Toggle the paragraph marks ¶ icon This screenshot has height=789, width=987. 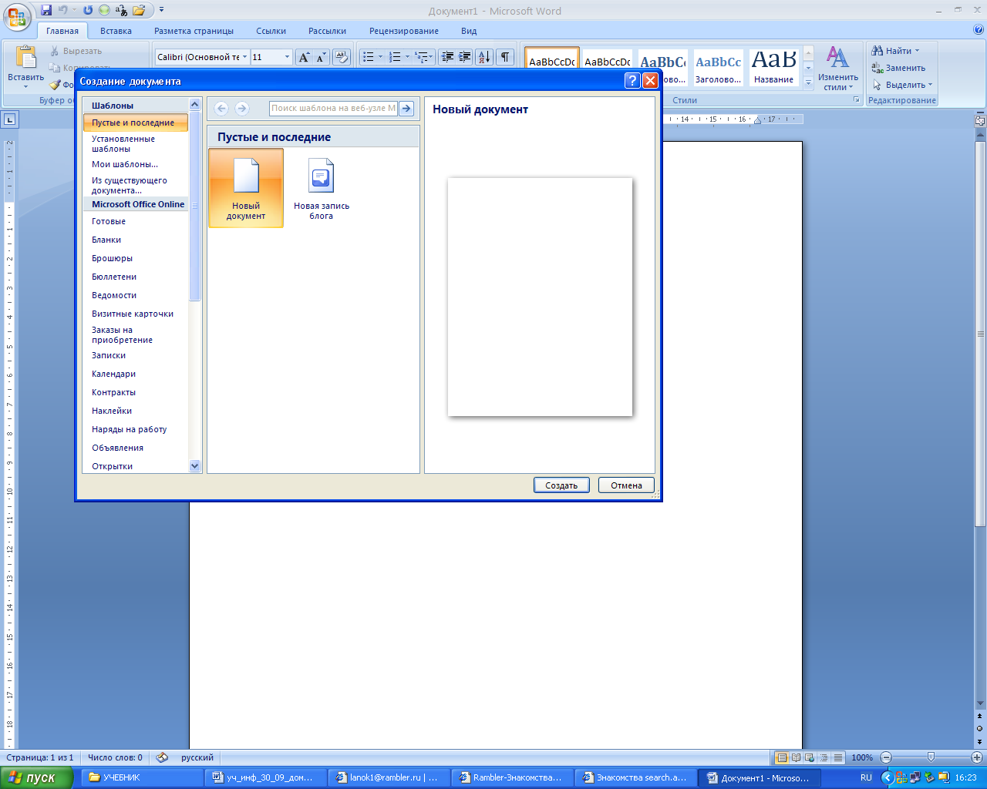tap(505, 57)
